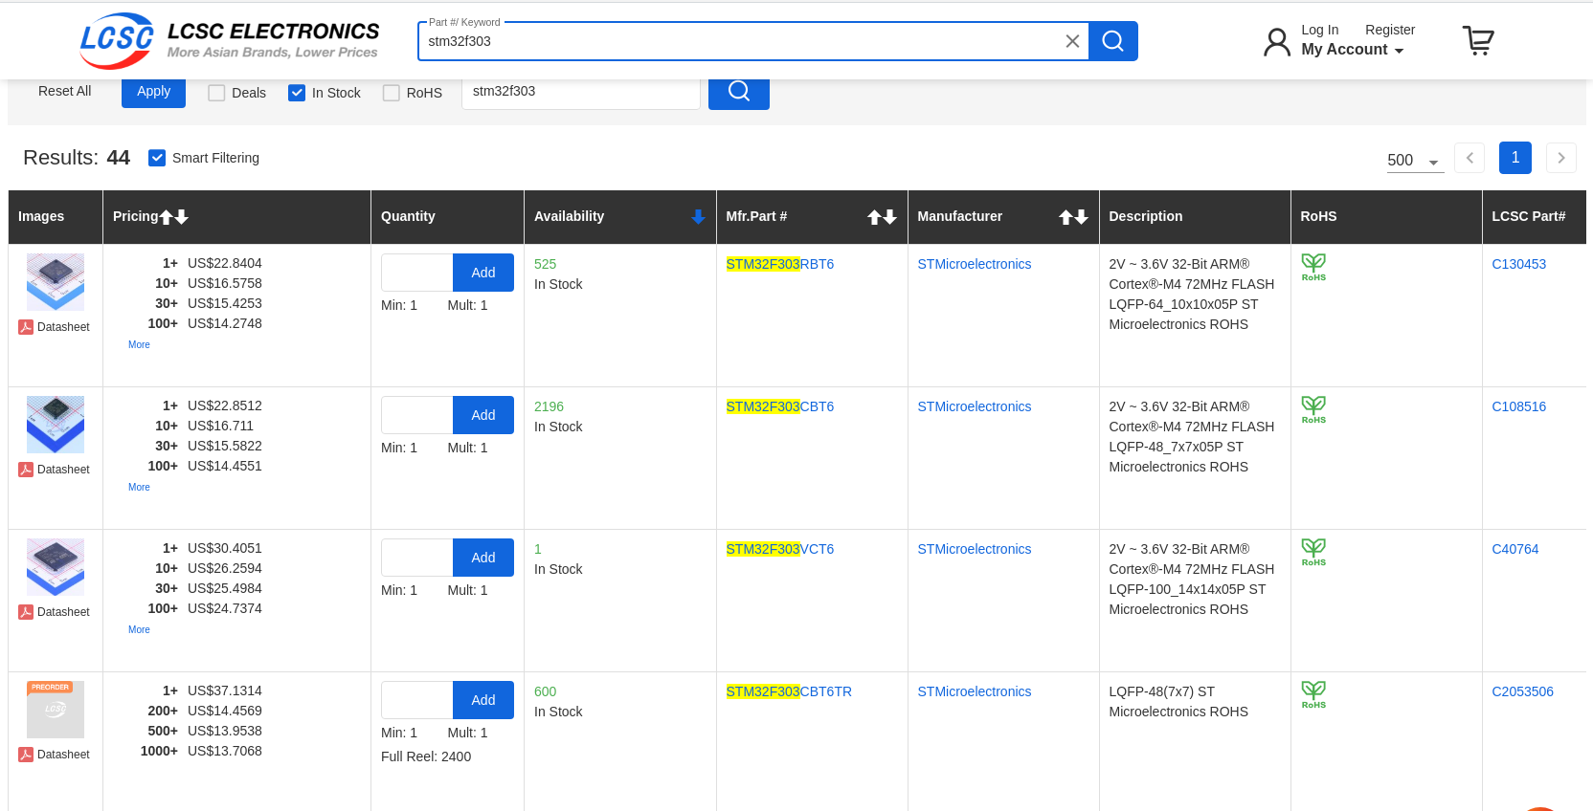The width and height of the screenshot is (1593, 811).
Task: Click the Log In link
Action: 1319,30
